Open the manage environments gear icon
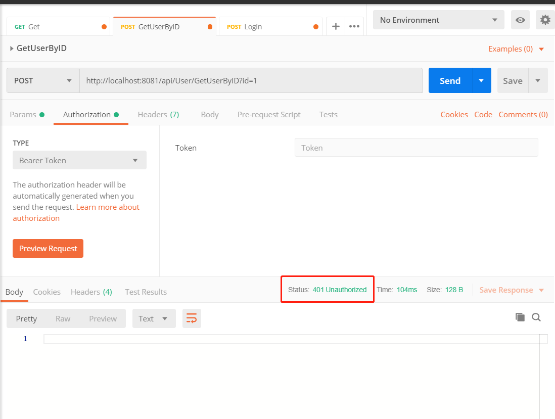The image size is (555, 419). click(545, 20)
